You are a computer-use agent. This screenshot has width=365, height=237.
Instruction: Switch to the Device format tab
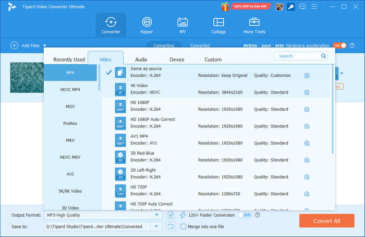[177, 60]
